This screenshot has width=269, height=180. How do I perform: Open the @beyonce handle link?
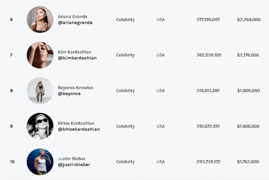tap(69, 94)
